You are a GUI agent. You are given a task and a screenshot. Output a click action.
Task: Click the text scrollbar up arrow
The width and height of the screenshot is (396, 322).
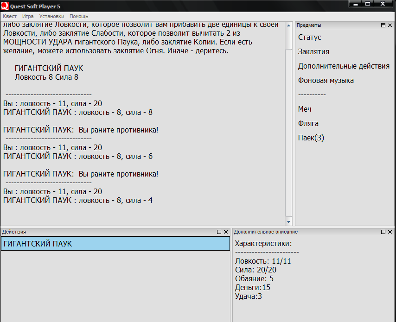tap(288, 25)
